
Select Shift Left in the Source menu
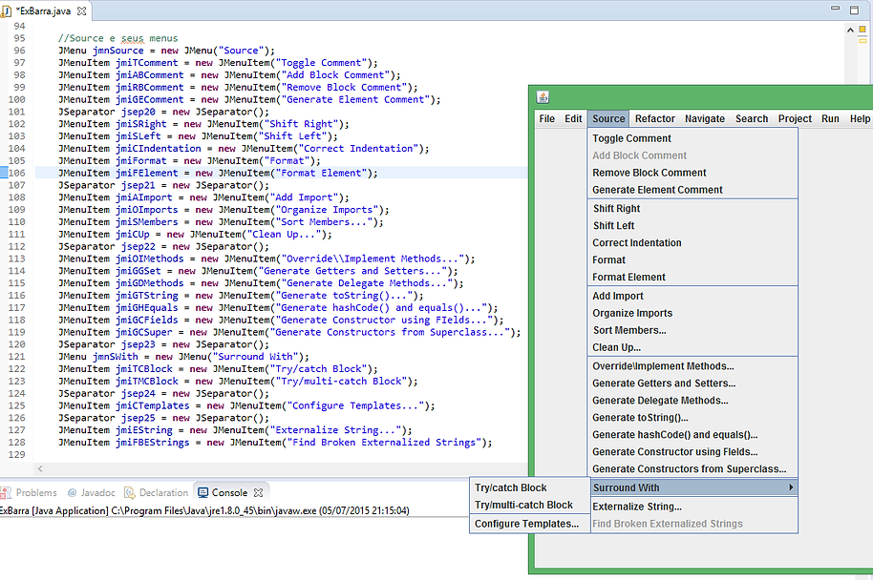[x=692, y=226]
